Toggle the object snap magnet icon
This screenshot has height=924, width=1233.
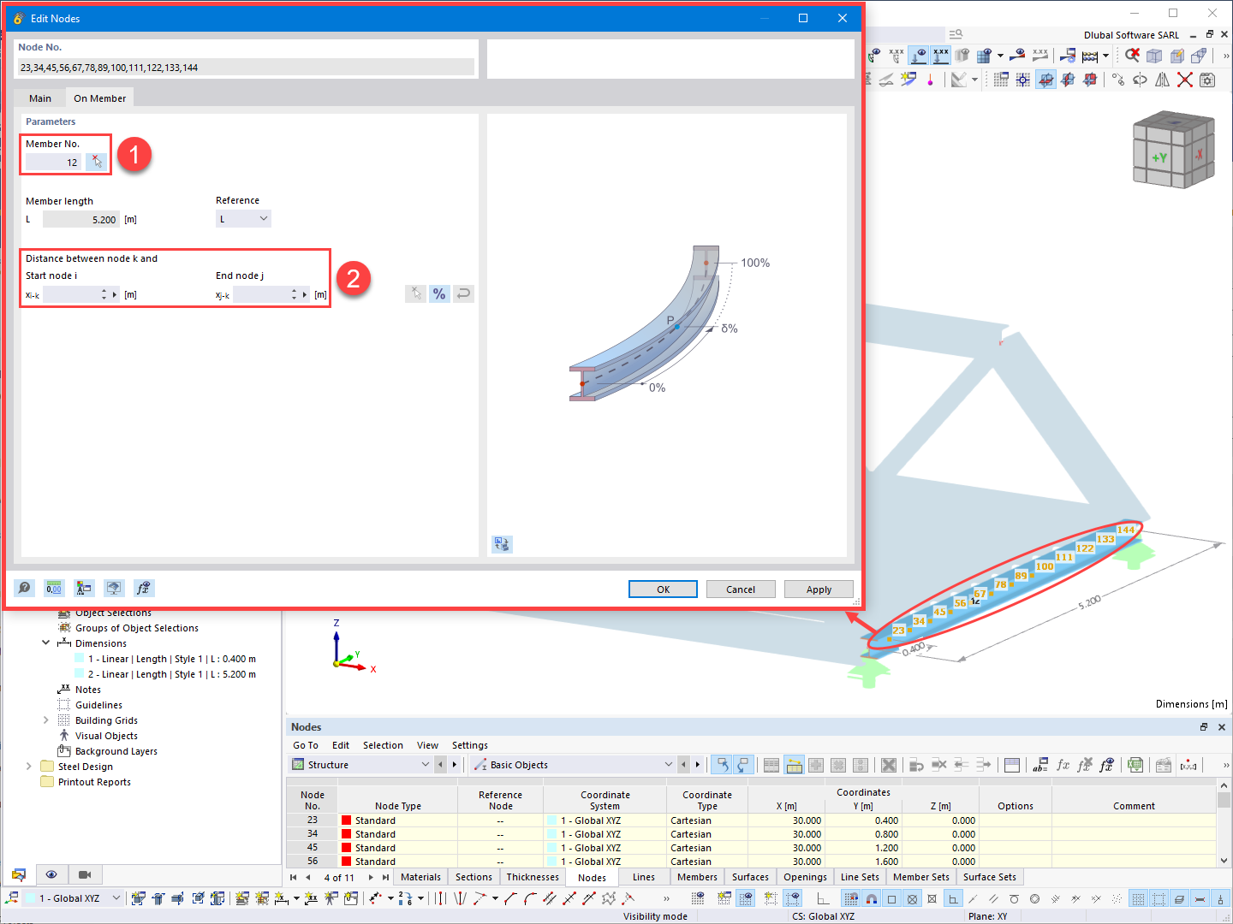point(871,898)
